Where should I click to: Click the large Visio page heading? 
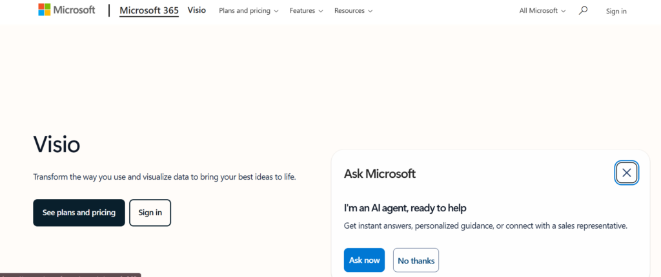coord(57,144)
